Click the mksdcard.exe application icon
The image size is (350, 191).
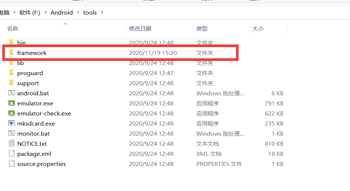11,123
